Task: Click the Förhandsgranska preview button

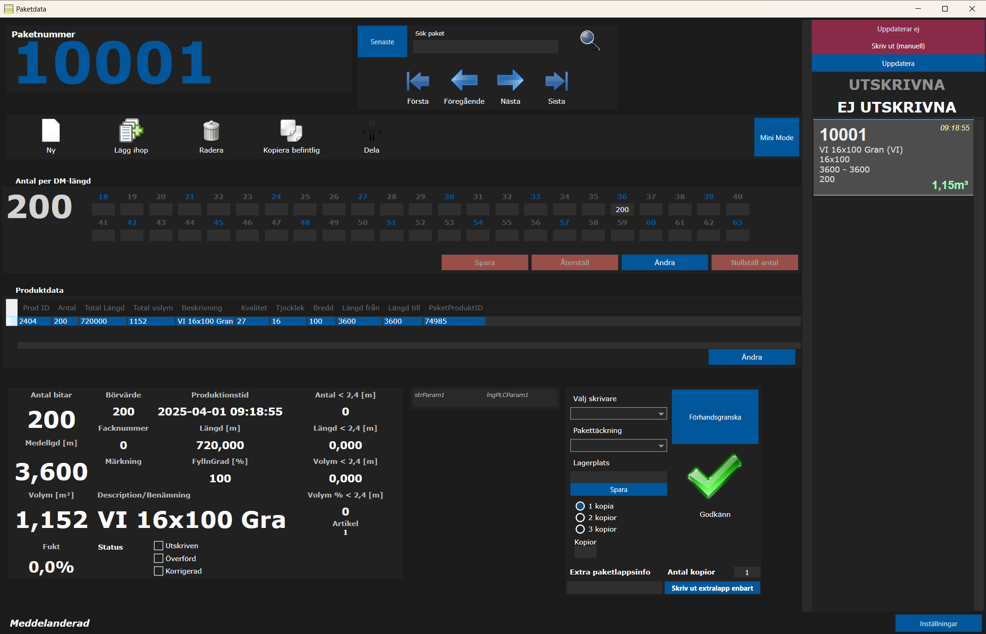Action: [715, 417]
